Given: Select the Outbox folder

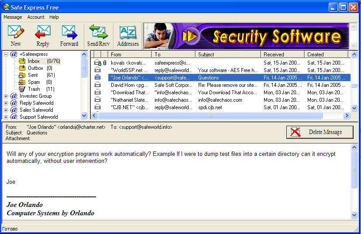Looking at the screenshot, I should point(40,68).
